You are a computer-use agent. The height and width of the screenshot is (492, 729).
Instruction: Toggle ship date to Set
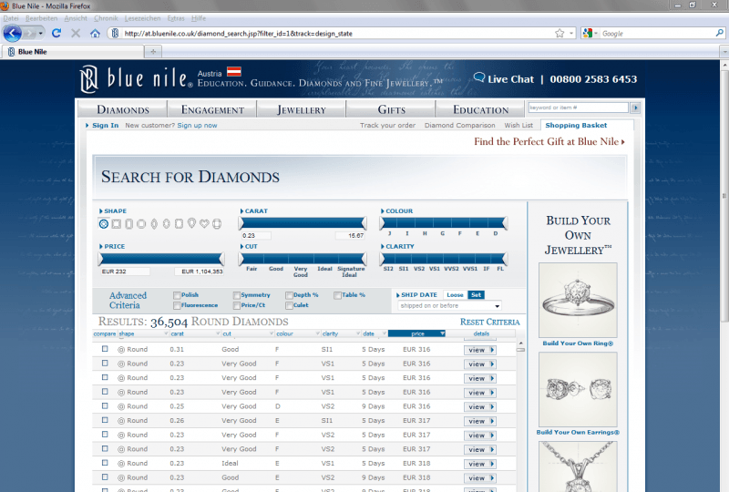pyautogui.click(x=476, y=295)
